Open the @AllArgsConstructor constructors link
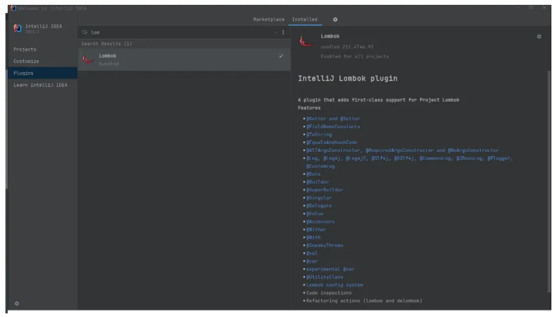Screen dimensions: 555x317 [402, 151]
